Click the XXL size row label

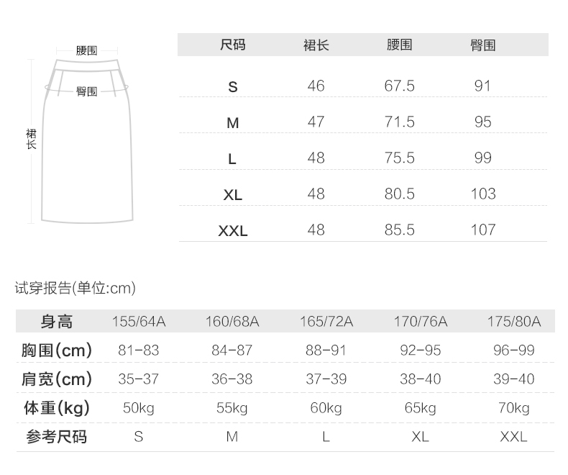pos(232,231)
